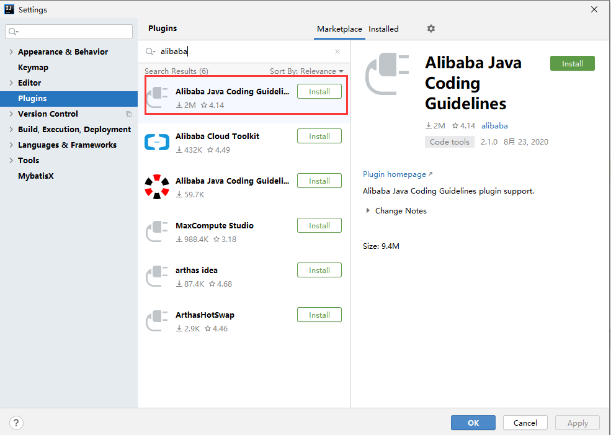Click the plugin search magnifier icon
This screenshot has height=435, width=611.
coord(150,52)
